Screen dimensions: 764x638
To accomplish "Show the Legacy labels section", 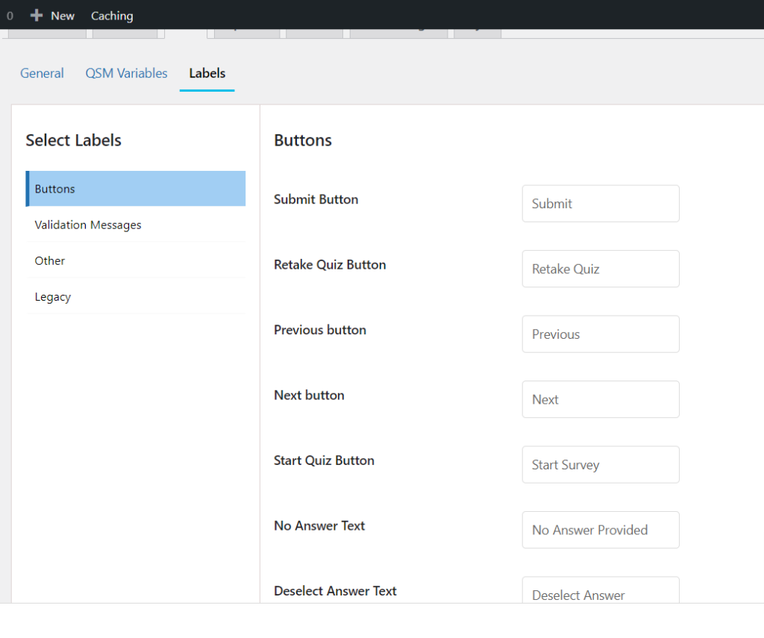I will [x=53, y=296].
